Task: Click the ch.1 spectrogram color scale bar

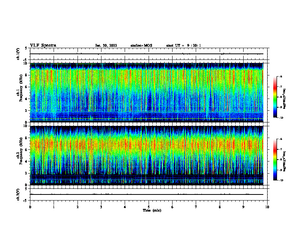Action: click(x=275, y=97)
